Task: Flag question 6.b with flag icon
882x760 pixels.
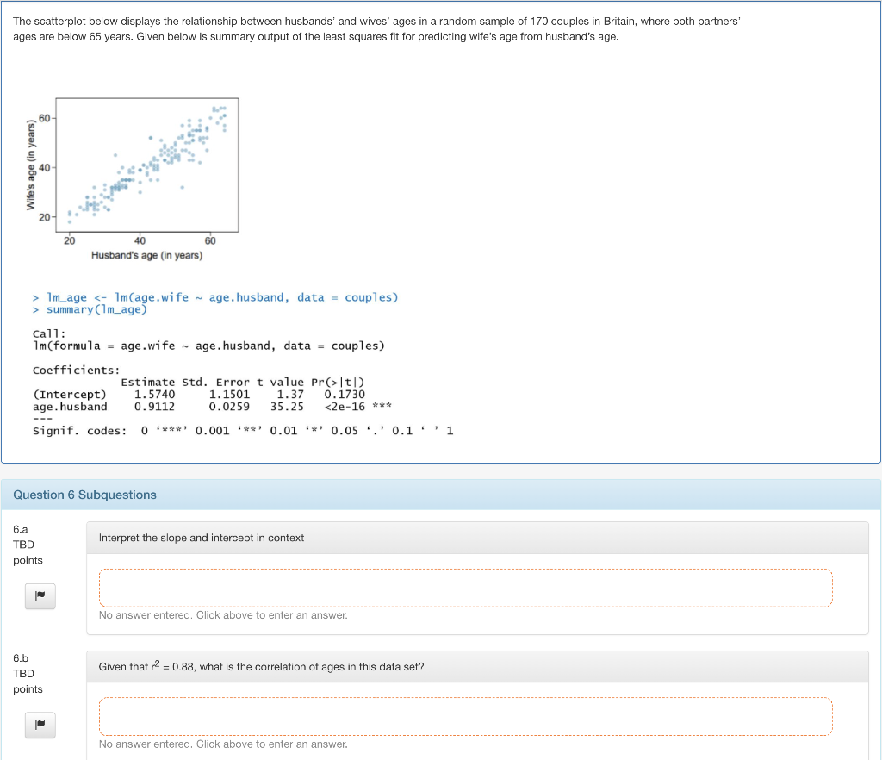Action: (x=40, y=726)
